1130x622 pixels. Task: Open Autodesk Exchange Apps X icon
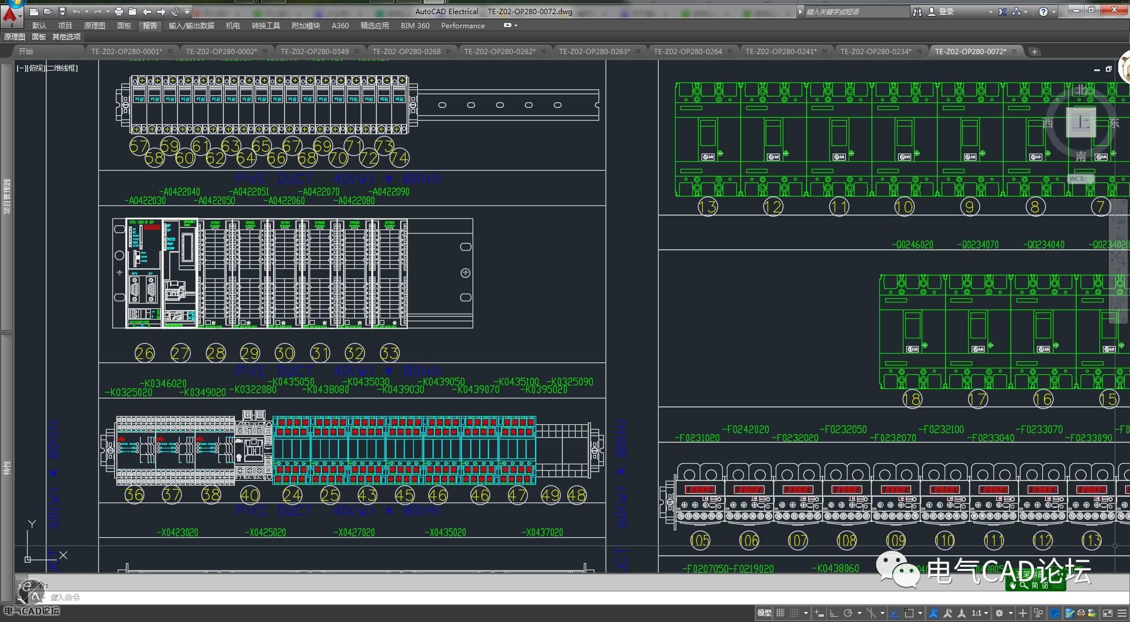(1002, 11)
